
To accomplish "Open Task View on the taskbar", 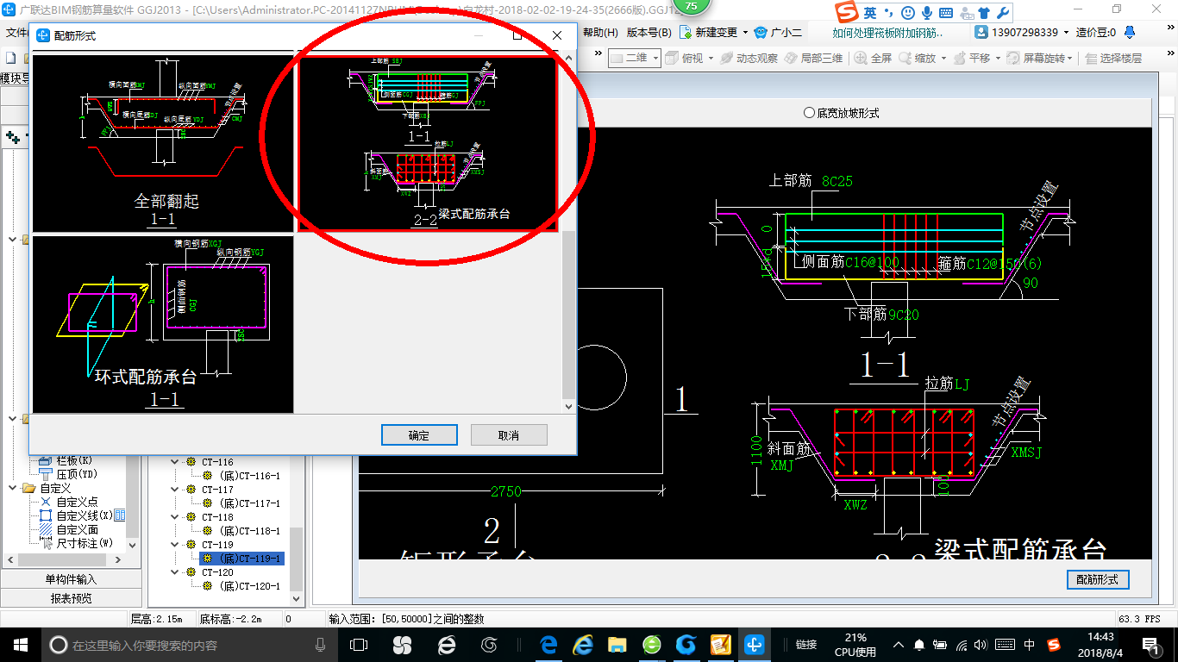I will pos(359,645).
